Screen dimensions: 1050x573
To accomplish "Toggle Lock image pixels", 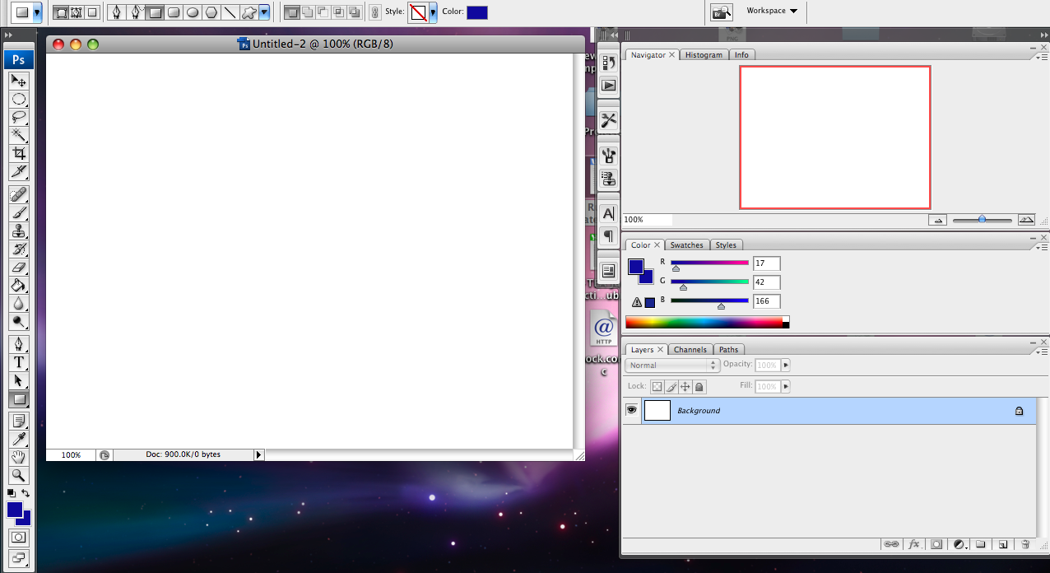I will [671, 386].
